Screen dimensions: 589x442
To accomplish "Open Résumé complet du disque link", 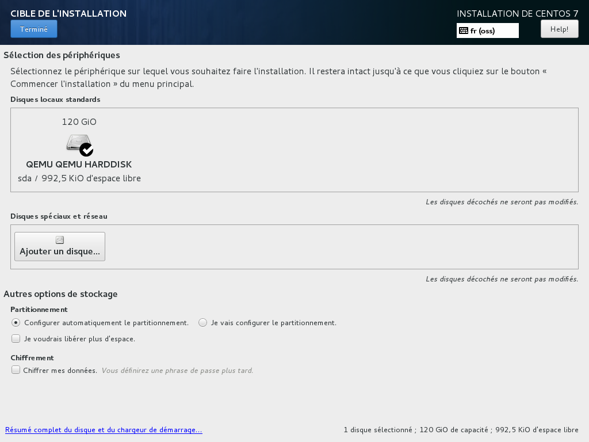I will click(104, 429).
